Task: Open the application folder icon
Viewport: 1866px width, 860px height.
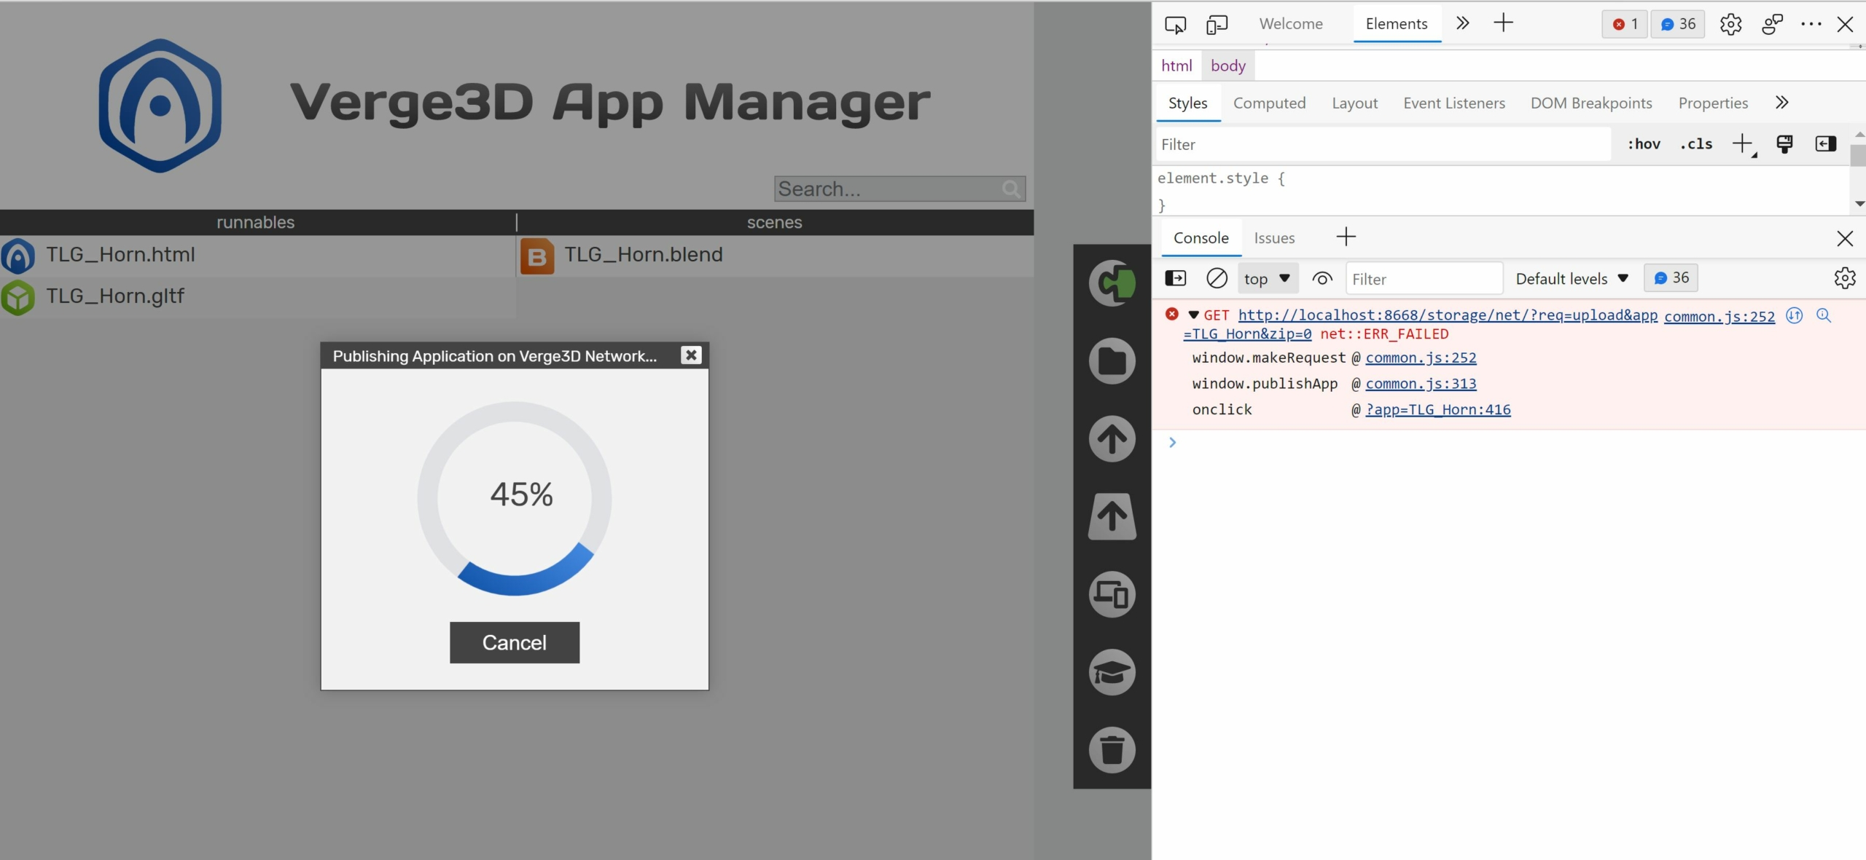Action: [x=1112, y=360]
